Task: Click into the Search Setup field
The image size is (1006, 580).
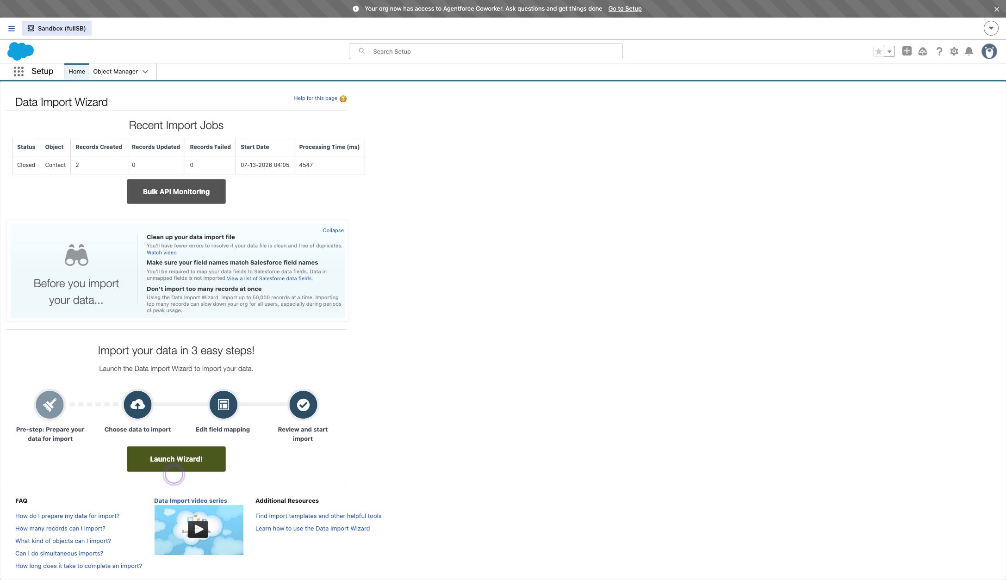Action: coord(485,51)
